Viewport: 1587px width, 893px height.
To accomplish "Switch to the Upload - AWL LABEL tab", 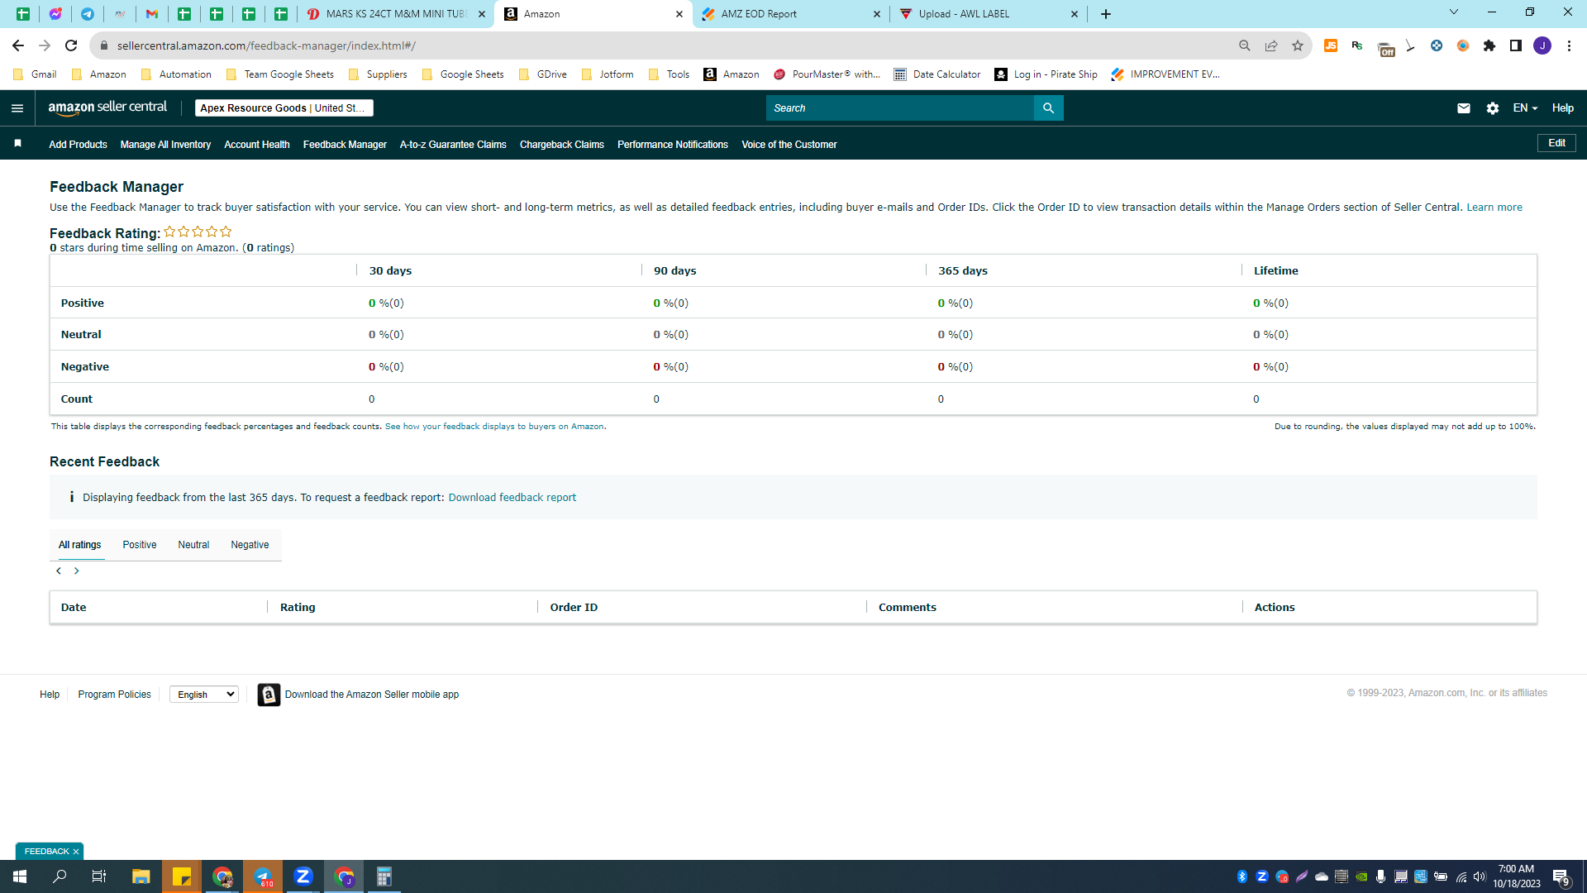I will (989, 14).
